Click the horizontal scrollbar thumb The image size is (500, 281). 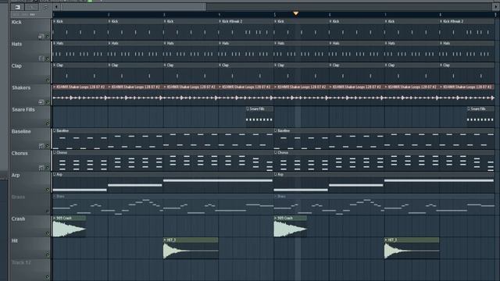tap(134, 6)
